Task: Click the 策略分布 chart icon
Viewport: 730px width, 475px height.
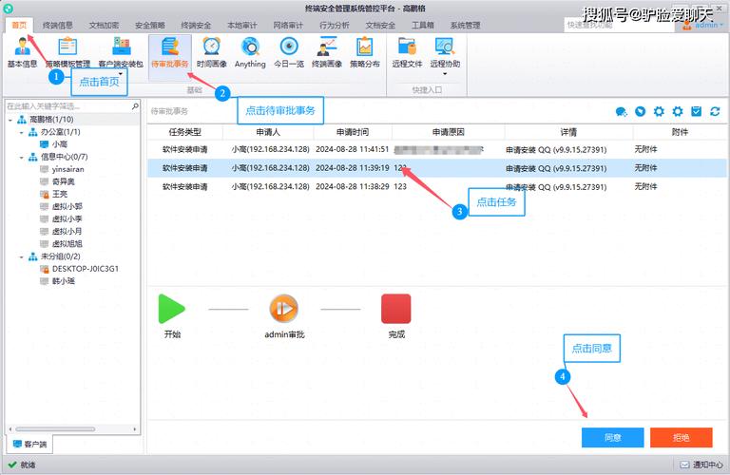Action: 365,52
